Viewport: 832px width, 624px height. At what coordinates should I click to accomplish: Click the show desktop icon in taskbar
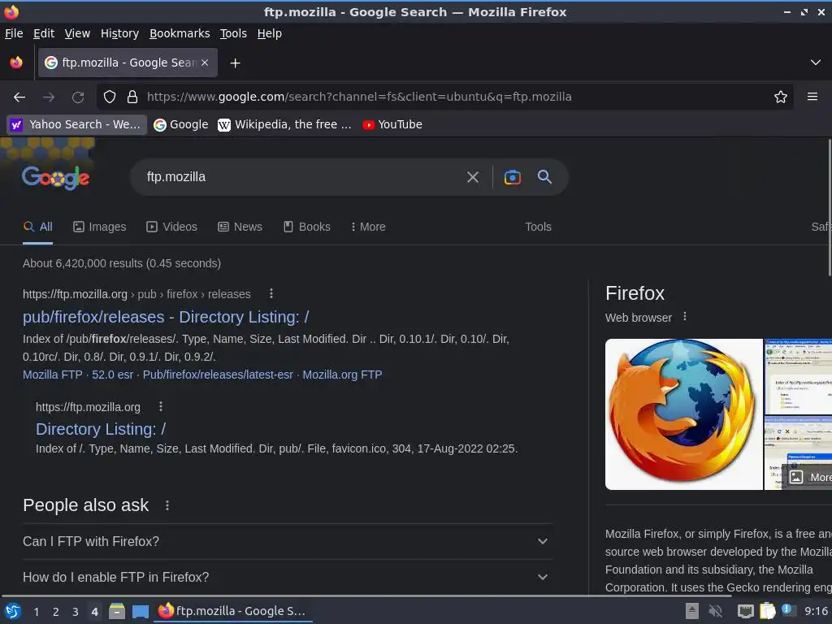[140, 612]
